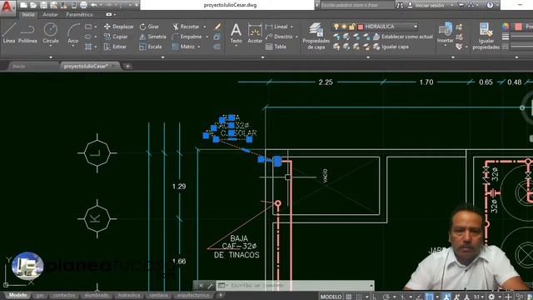The image size is (533, 300).
Task: Choose the Círculo tool
Action: [50, 32]
